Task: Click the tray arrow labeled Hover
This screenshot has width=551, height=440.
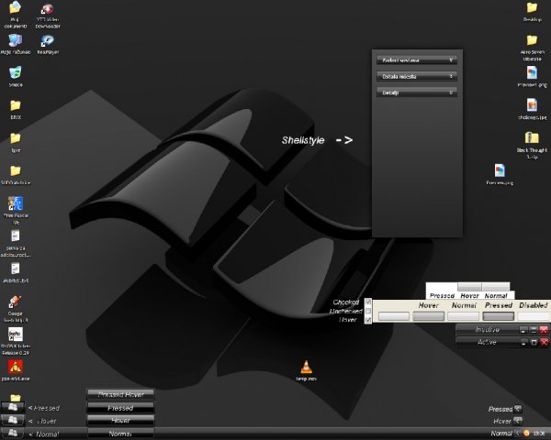Action: tap(518, 421)
